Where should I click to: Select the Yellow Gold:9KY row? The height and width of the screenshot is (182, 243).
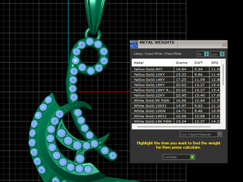click(x=176, y=69)
